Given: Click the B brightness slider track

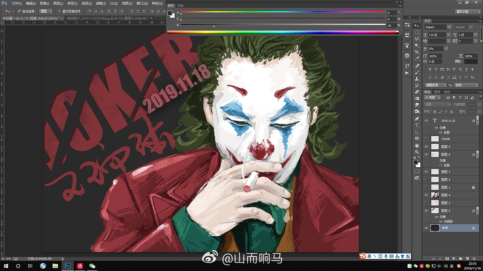Looking at the screenshot, I should click(x=283, y=25).
